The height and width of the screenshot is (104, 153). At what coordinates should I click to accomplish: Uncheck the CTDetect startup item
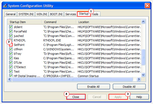coord(11,67)
